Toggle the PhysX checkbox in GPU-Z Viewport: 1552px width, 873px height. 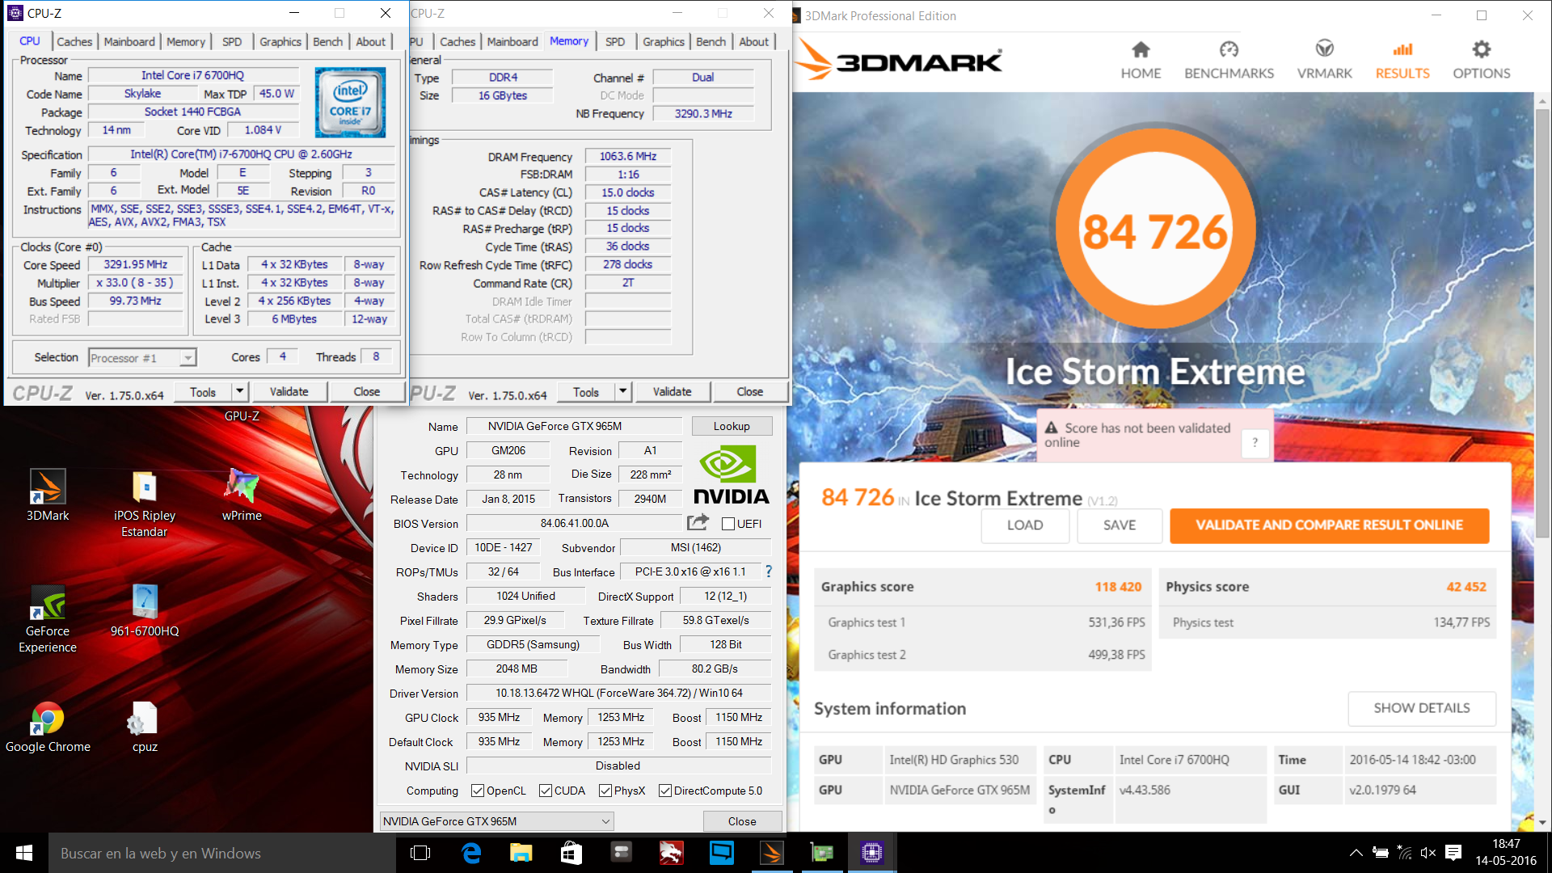coord(605,791)
